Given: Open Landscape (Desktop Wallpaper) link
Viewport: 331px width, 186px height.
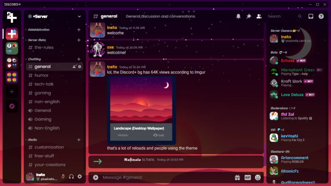Looking at the screenshot, I should [x=139, y=128].
